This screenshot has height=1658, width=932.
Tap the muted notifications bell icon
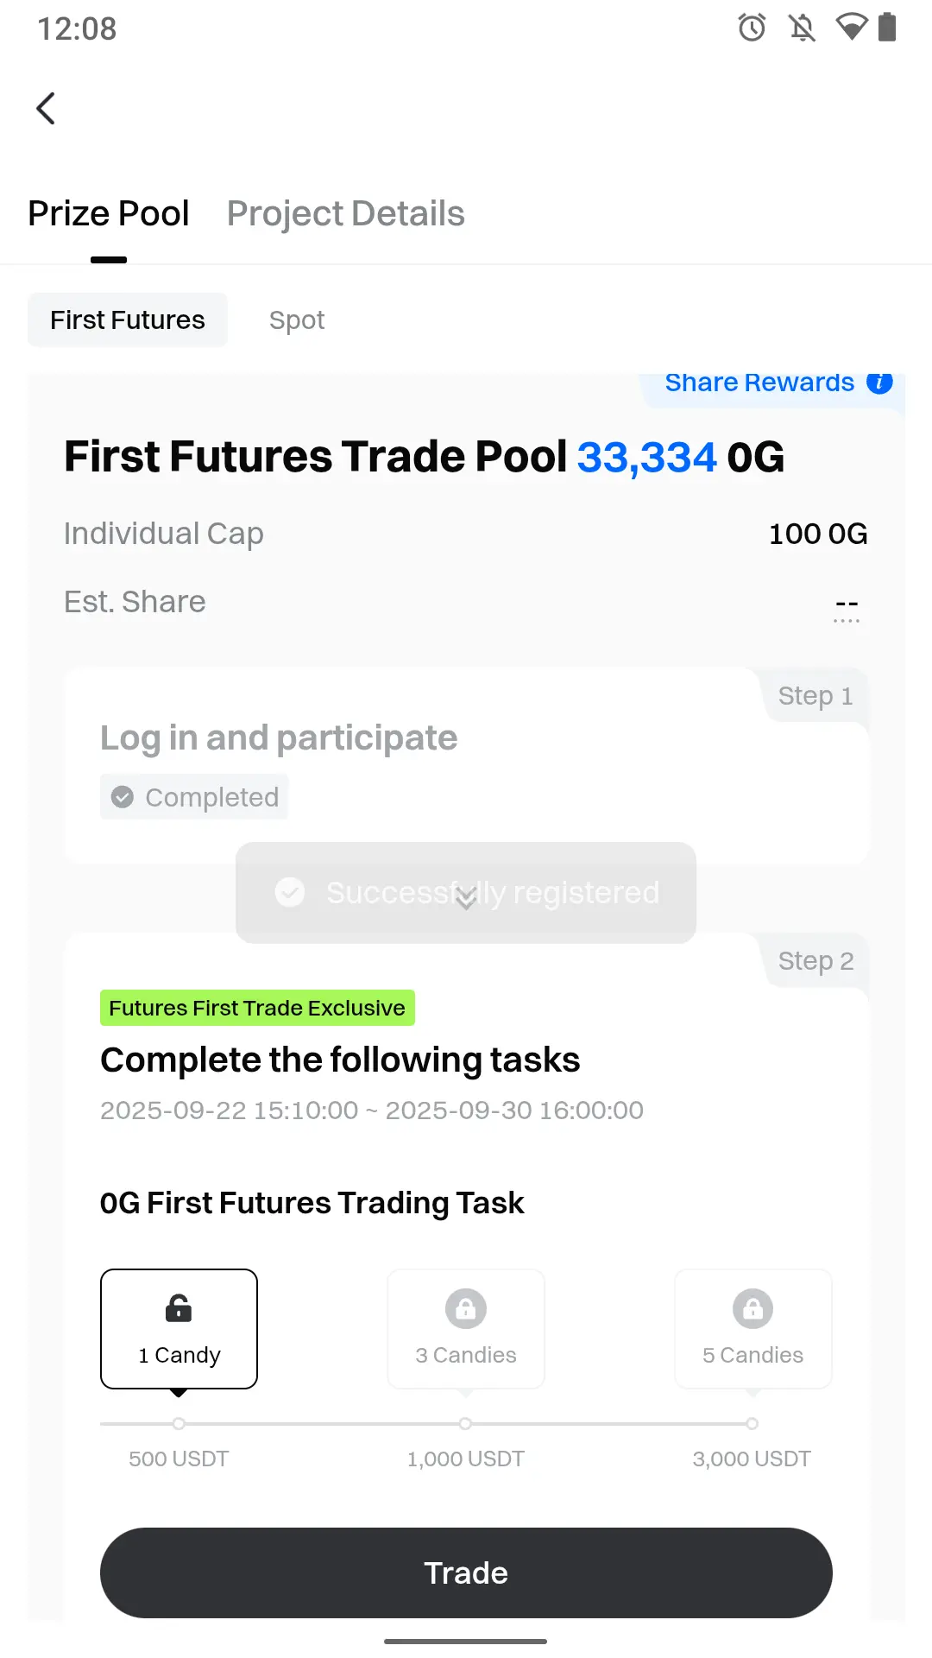803,28
